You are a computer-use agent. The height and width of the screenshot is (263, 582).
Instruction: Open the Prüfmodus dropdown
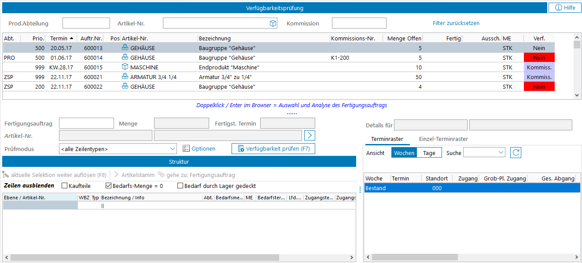tap(172, 149)
